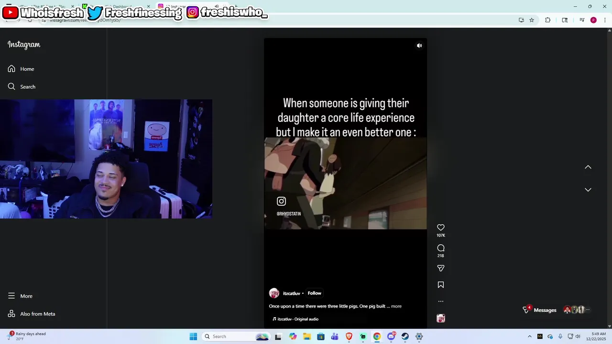
Task: Like the reel with the heart icon
Action: (441, 227)
